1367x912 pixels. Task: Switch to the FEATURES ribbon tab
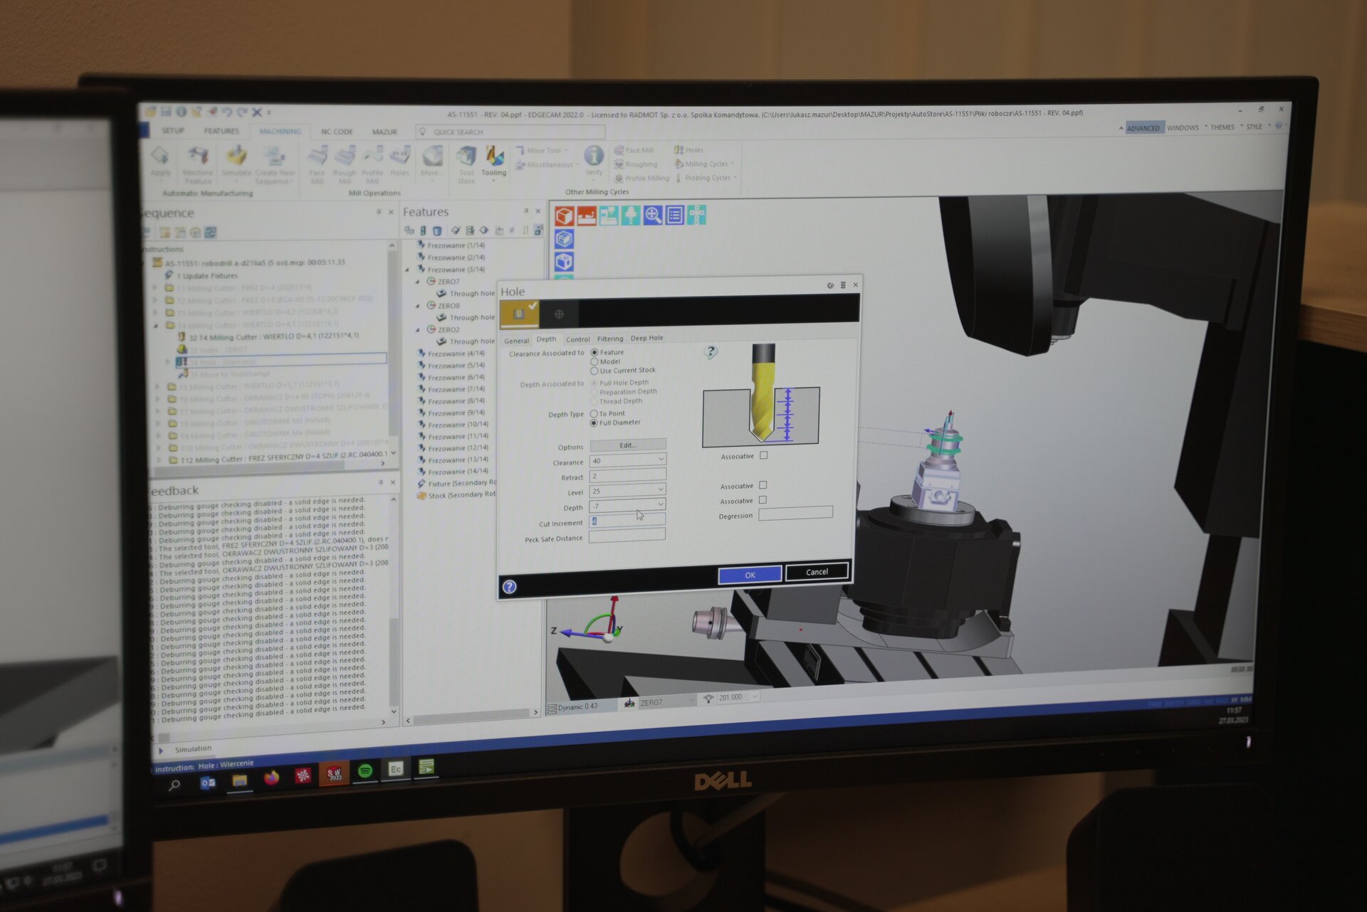tap(221, 131)
